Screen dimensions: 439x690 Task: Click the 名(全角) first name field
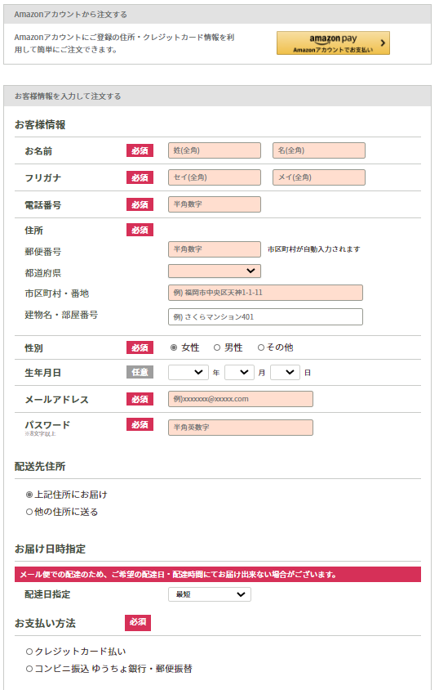(x=319, y=150)
